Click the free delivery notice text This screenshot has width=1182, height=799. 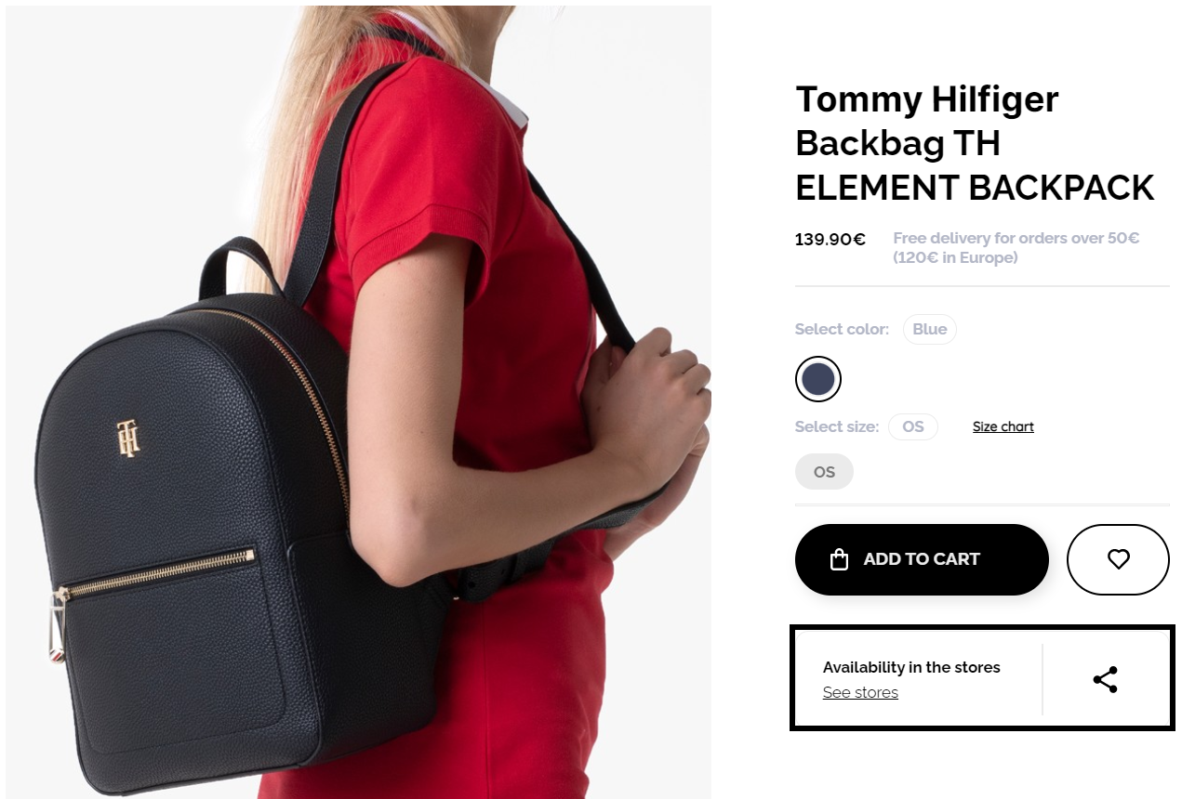point(1016,248)
